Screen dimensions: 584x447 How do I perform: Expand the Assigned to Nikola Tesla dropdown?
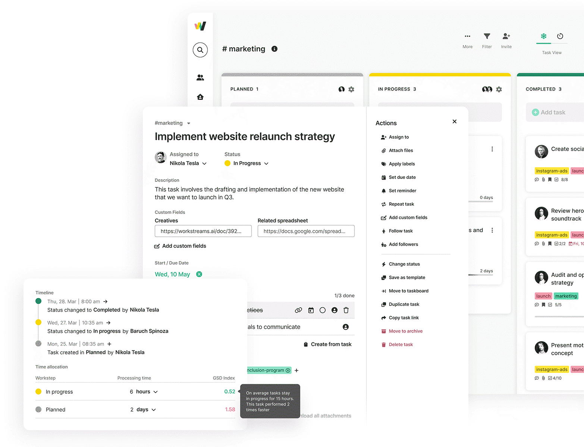tap(204, 164)
